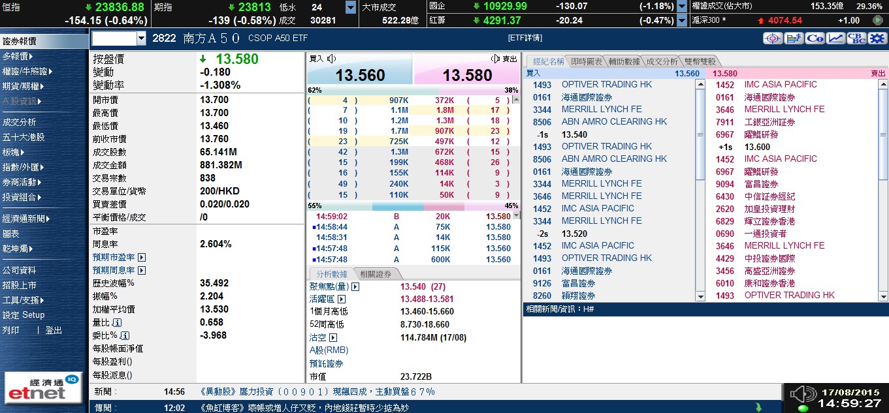Click the CBBC icon in the toolbar
Image resolution: width=889 pixels, height=413 pixels.
click(x=856, y=38)
